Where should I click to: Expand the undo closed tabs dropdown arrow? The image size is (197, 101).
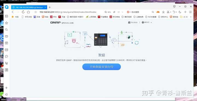pos(176,12)
